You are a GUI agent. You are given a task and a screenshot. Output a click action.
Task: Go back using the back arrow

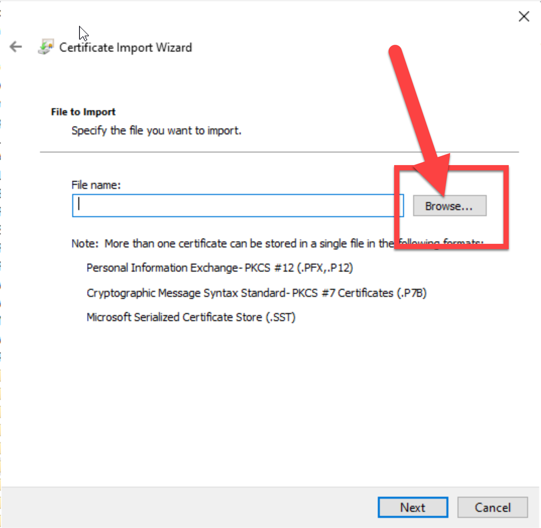pyautogui.click(x=16, y=47)
